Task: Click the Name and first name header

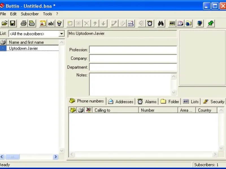Action: 33,42
